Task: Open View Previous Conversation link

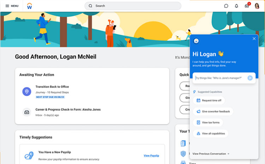Action: (211, 154)
